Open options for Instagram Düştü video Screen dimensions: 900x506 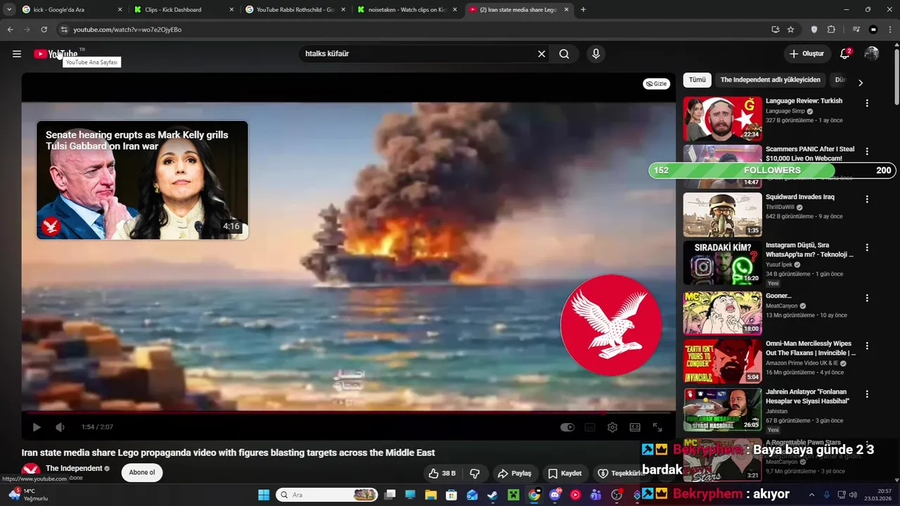867,247
